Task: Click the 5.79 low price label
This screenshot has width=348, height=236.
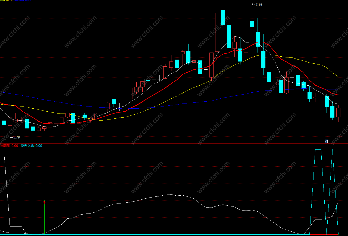Action: pyautogui.click(x=16, y=137)
